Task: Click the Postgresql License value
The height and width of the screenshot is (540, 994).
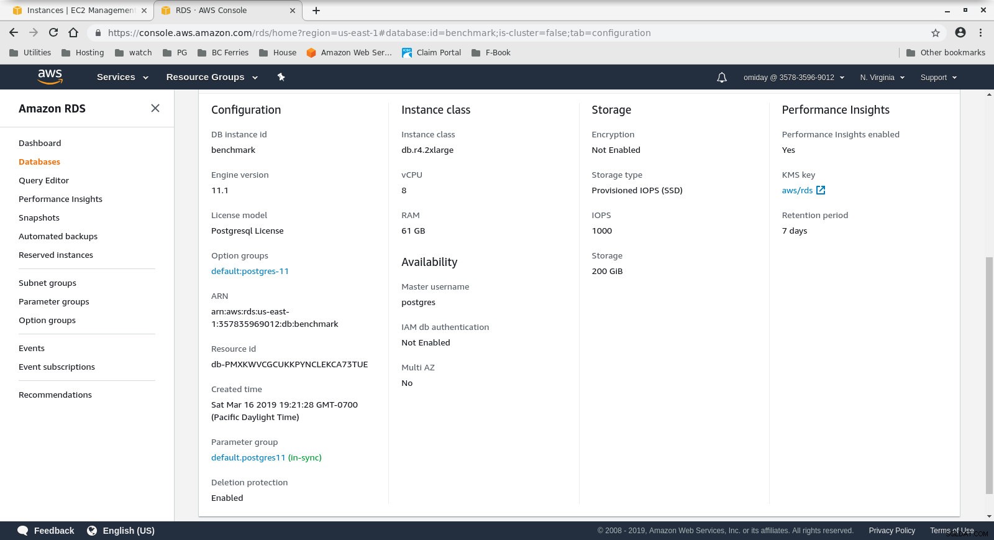Action: (247, 231)
